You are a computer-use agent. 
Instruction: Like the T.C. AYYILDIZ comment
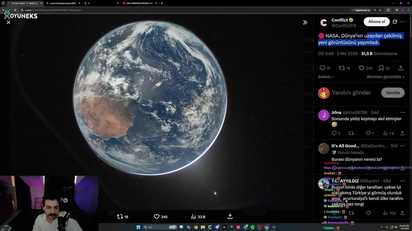pos(368,213)
